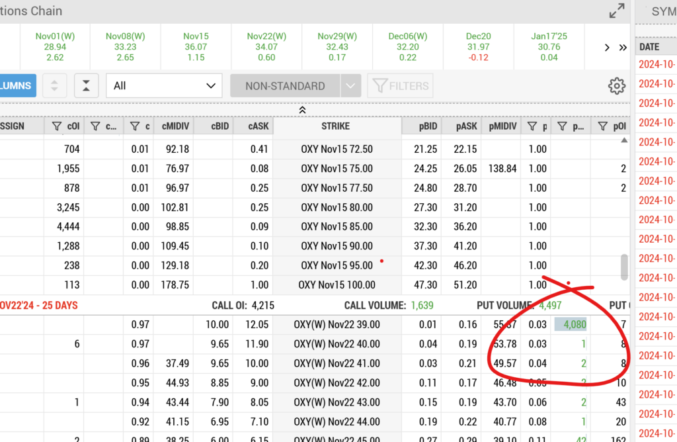Select the OXY(W) Nov22 43.00 strike
Image resolution: width=677 pixels, height=442 pixels.
click(x=337, y=402)
